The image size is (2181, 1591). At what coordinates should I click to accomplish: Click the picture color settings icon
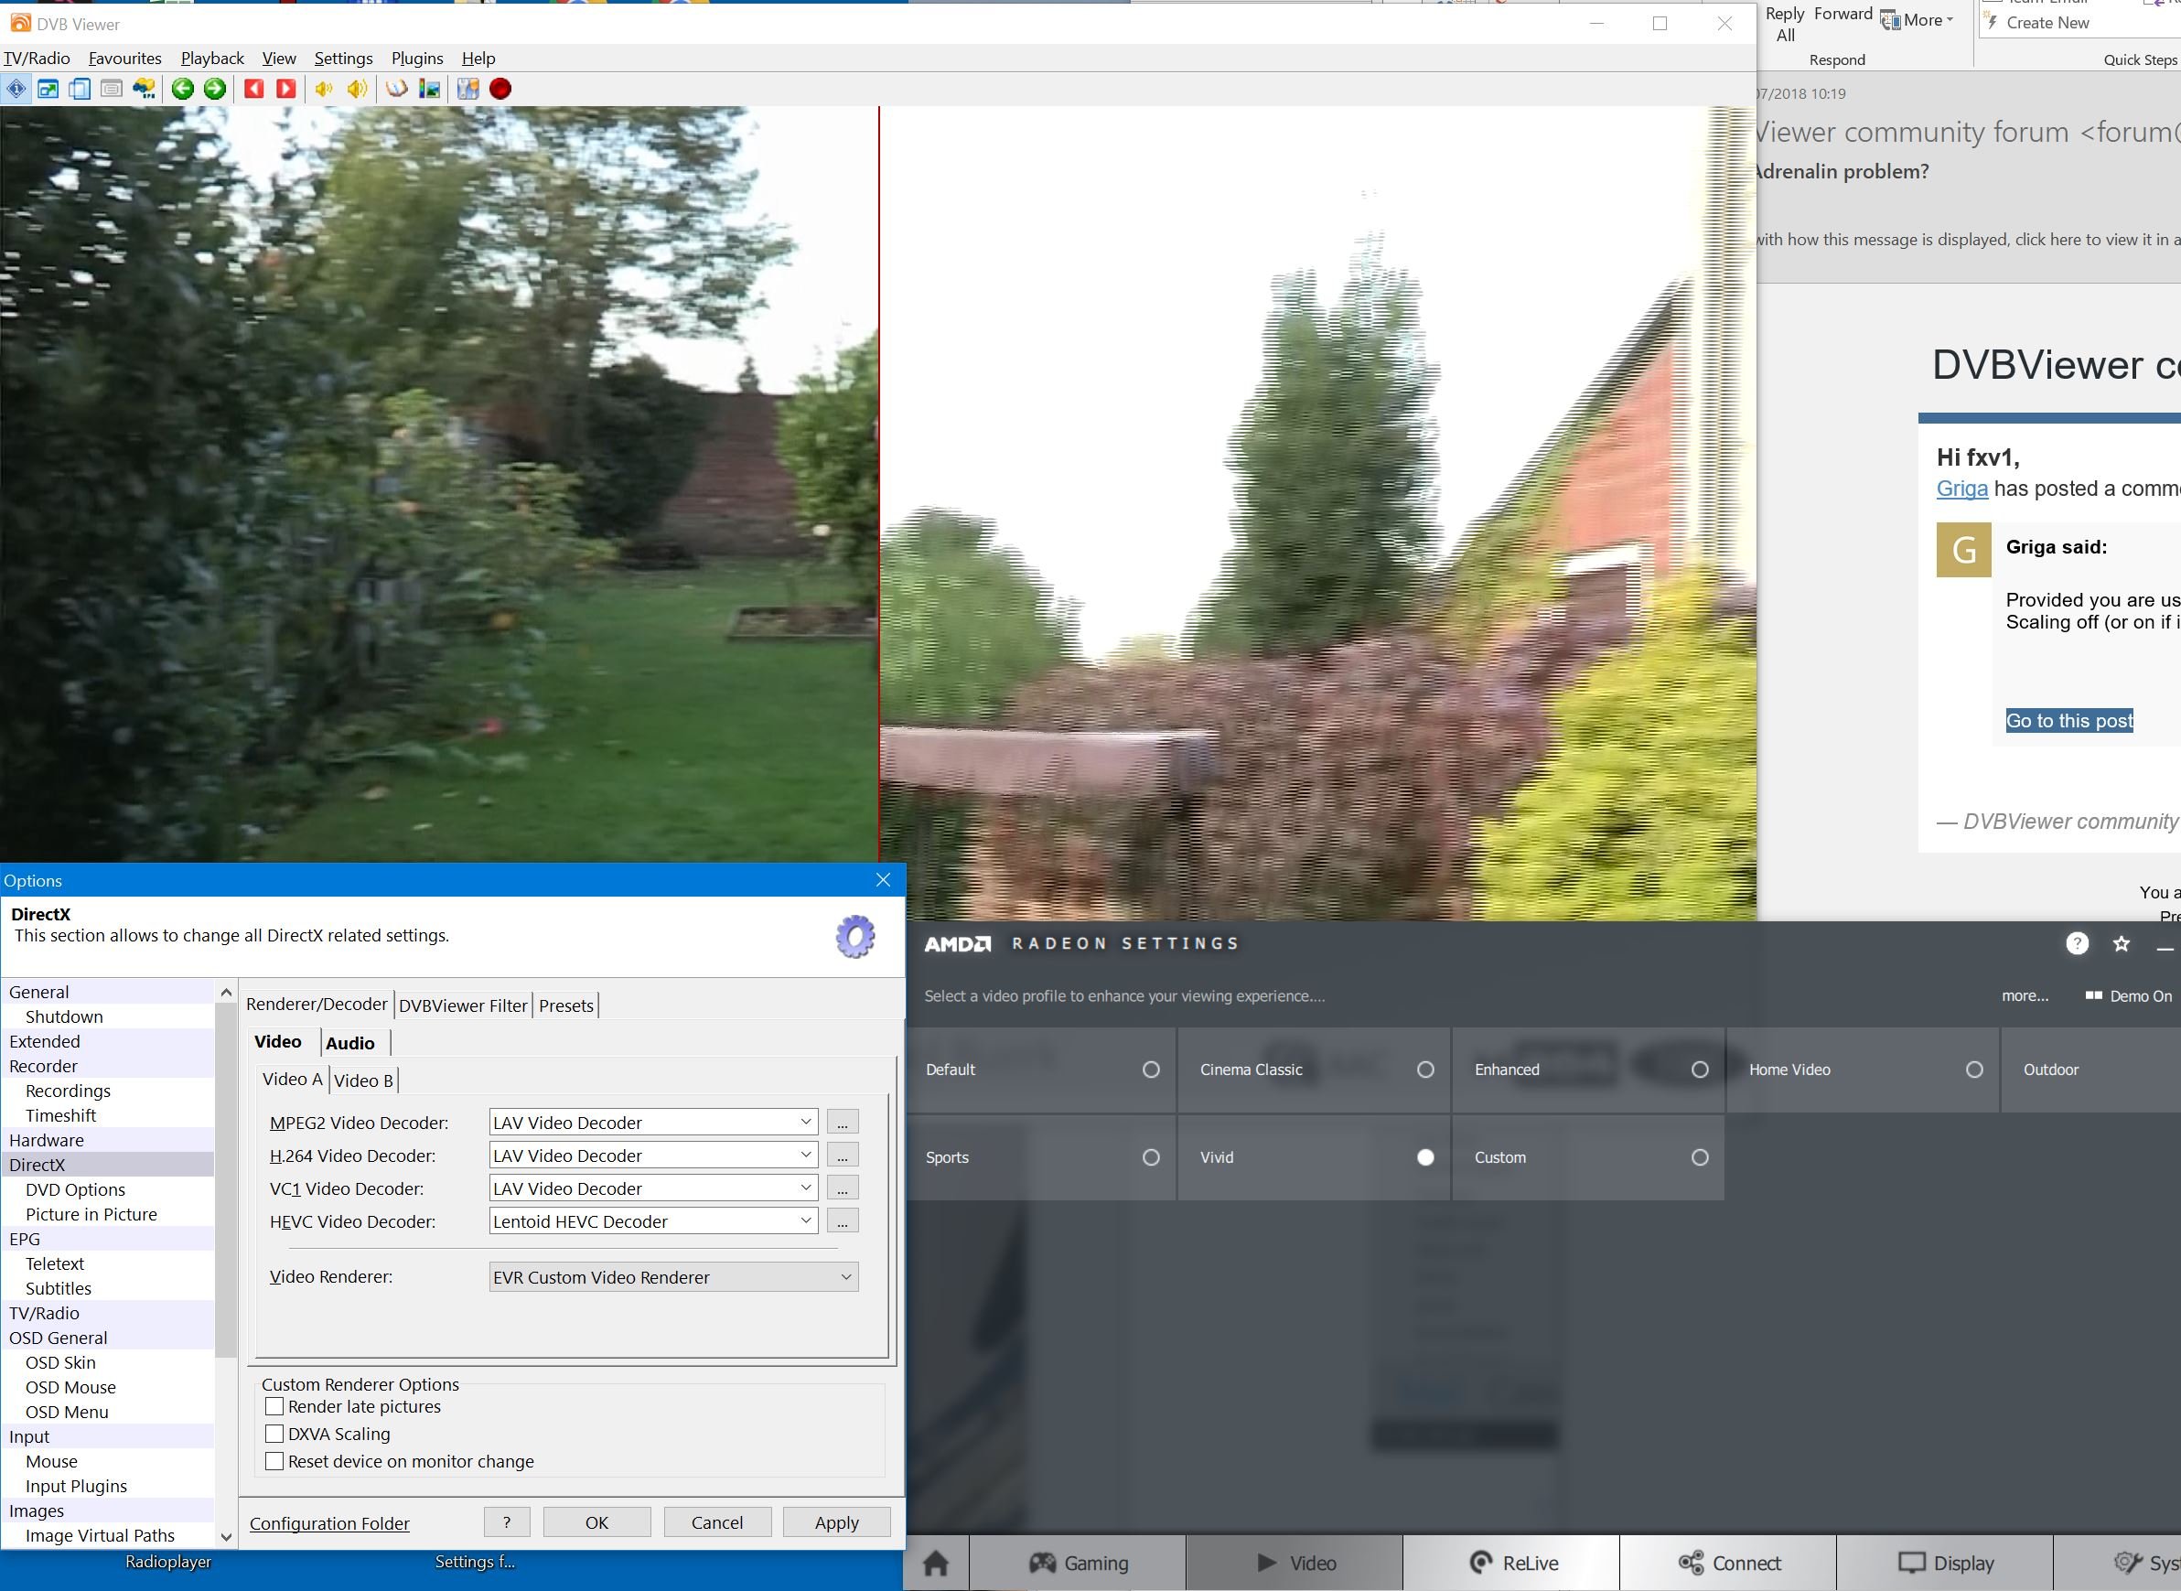click(429, 89)
